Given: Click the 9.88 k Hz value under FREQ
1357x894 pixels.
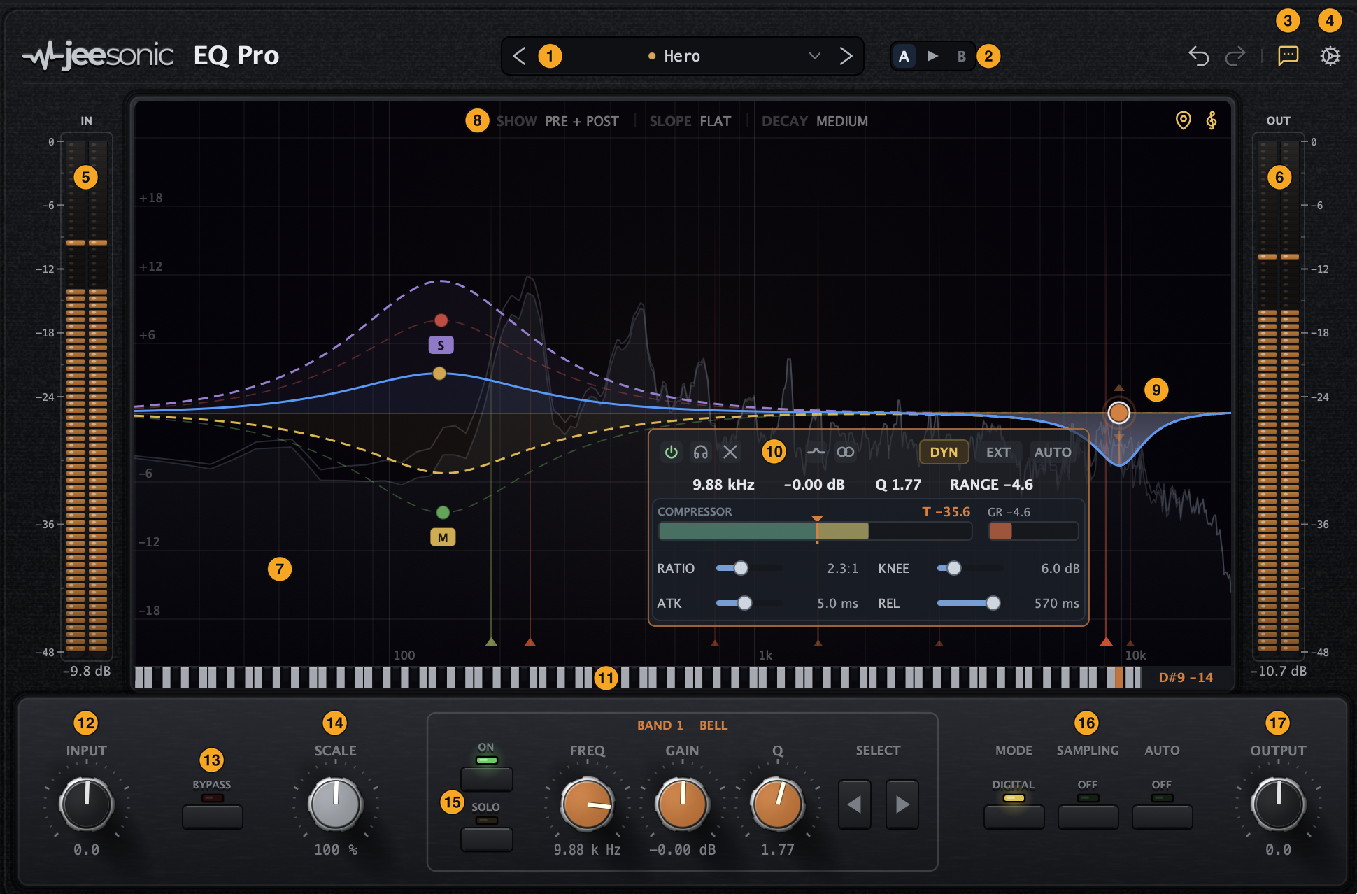Looking at the screenshot, I should [x=587, y=850].
